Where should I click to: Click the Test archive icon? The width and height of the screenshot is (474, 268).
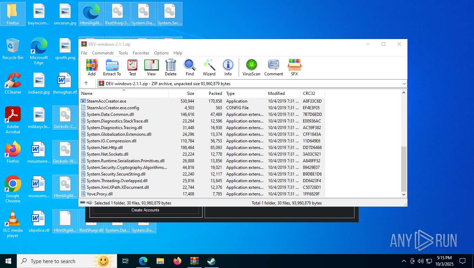(x=132, y=67)
